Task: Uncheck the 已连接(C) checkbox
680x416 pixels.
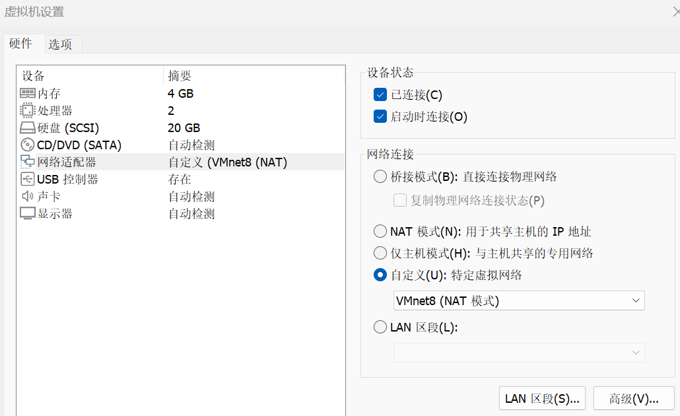Action: pos(380,94)
